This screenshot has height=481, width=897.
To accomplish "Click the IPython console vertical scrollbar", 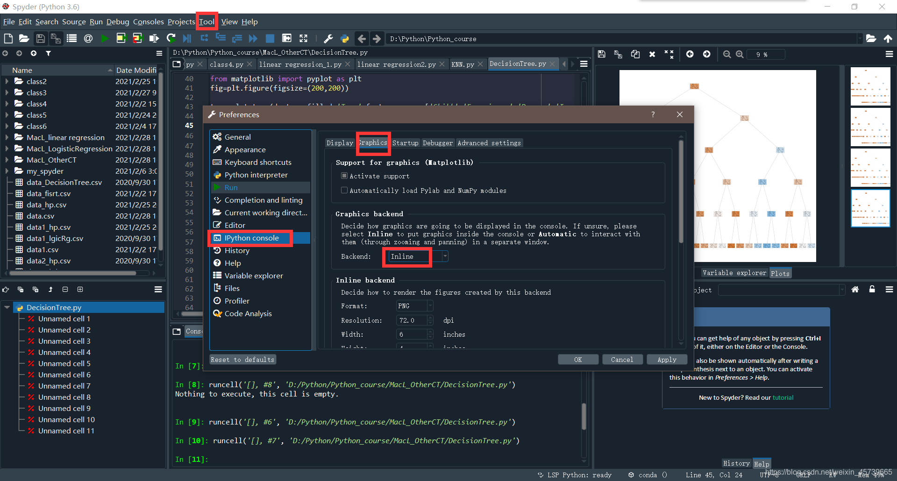I will pos(584,416).
